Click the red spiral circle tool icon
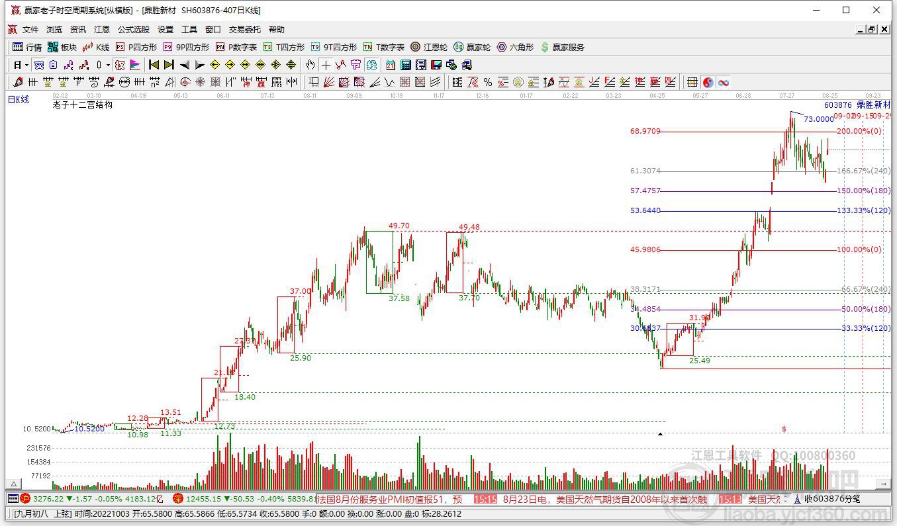Image resolution: width=897 pixels, height=526 pixels. coord(185,82)
